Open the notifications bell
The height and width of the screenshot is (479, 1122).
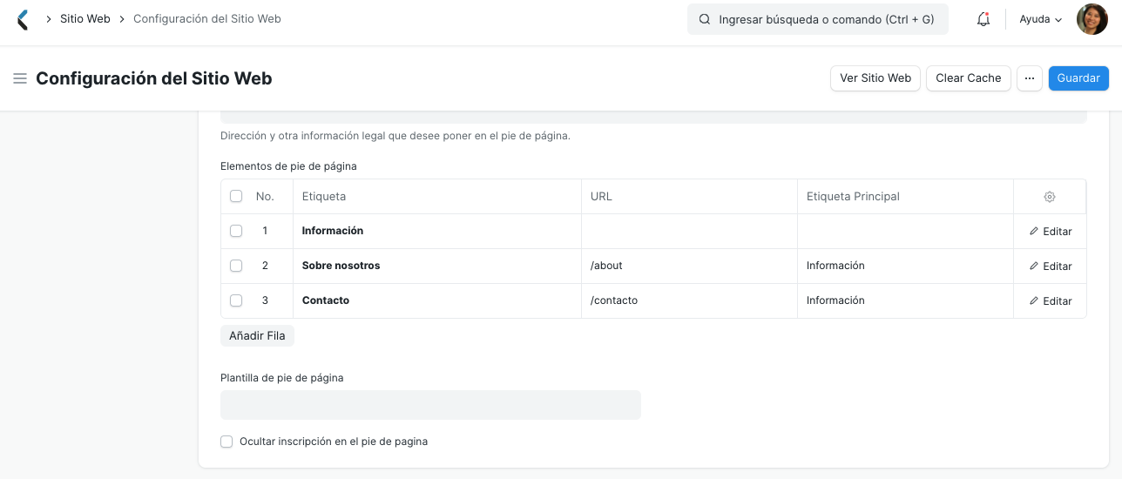point(983,19)
